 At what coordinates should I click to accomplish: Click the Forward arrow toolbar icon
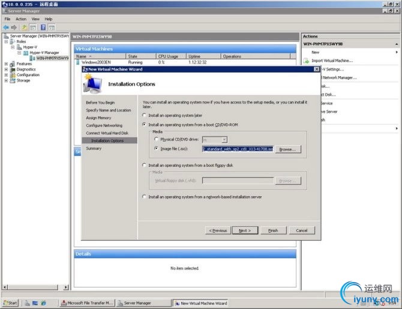pyautogui.click(x=14, y=27)
